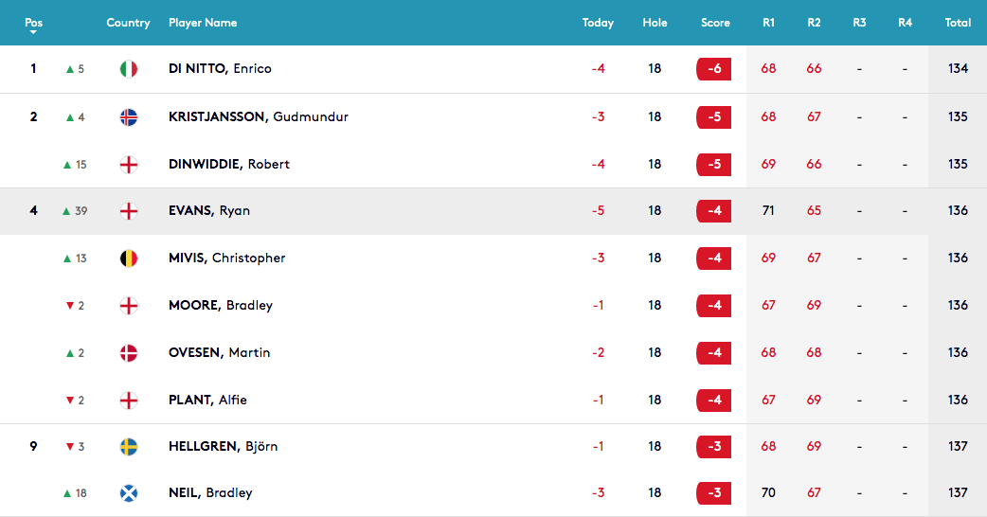Click Denmark flag beside Ovesen

tap(129, 353)
